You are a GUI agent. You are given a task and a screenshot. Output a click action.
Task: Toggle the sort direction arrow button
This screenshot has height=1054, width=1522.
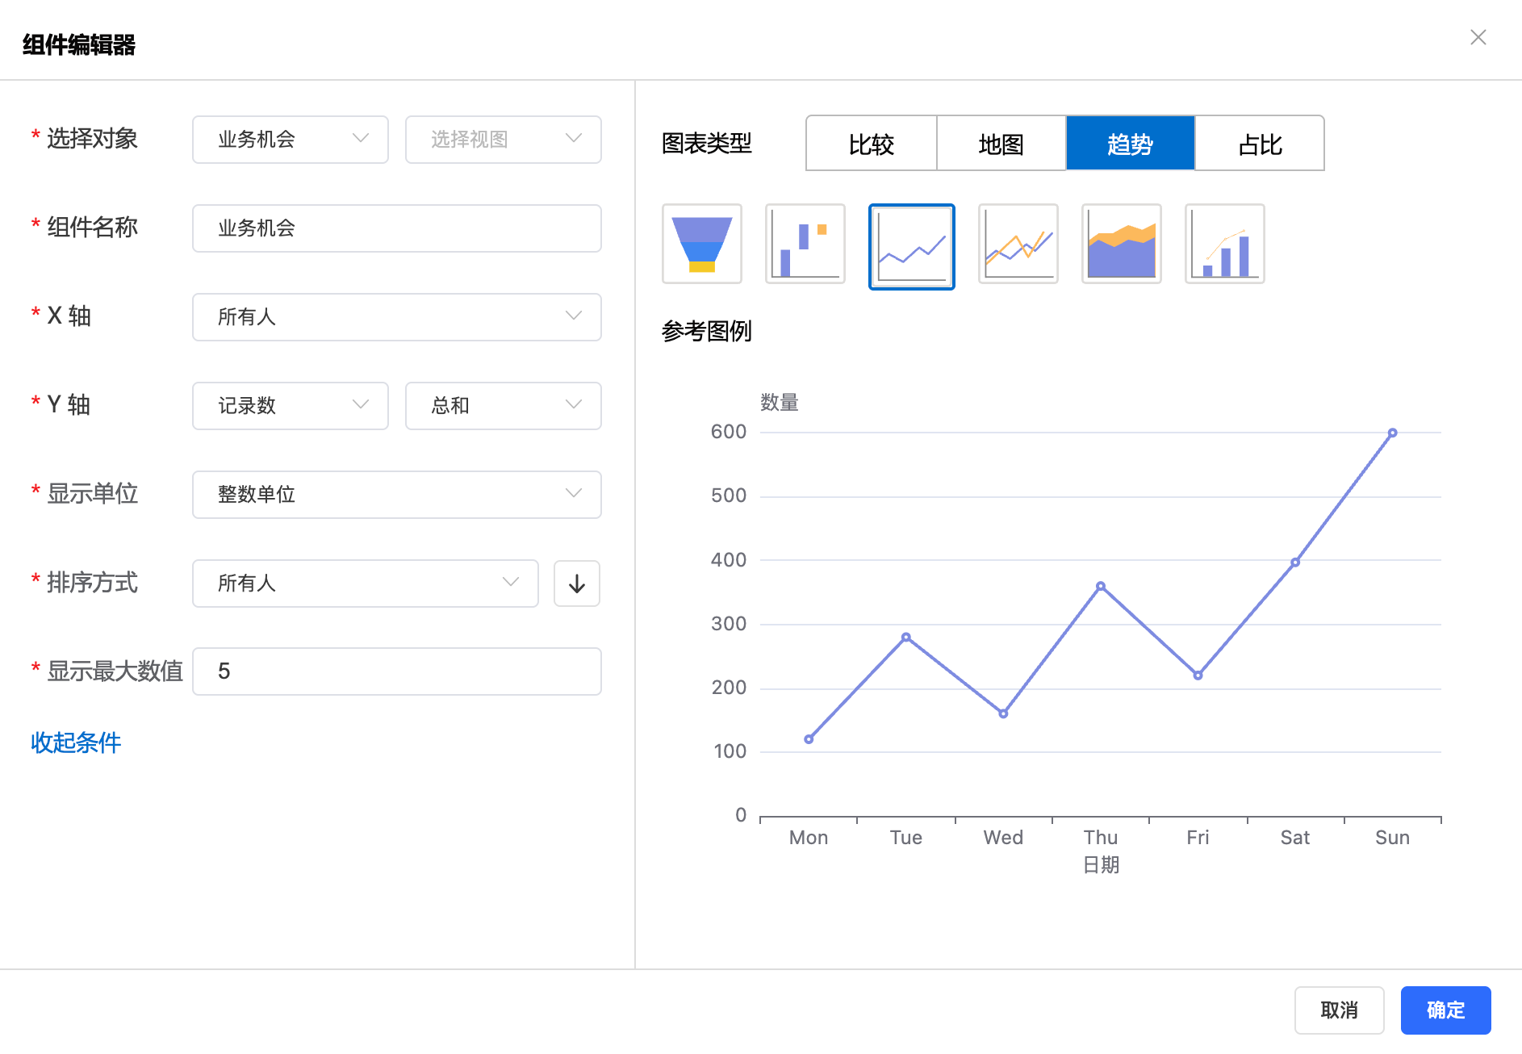point(576,583)
